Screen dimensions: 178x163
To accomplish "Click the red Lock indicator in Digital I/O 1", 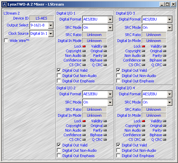I will pos(84,46).
